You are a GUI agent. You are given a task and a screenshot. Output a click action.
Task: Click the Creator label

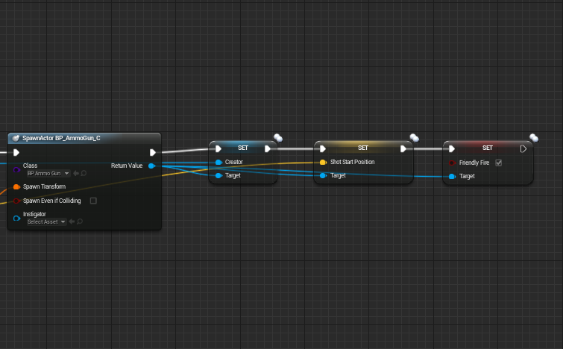click(x=233, y=163)
